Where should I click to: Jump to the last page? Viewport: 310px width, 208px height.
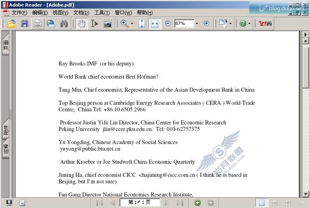pos(180,203)
